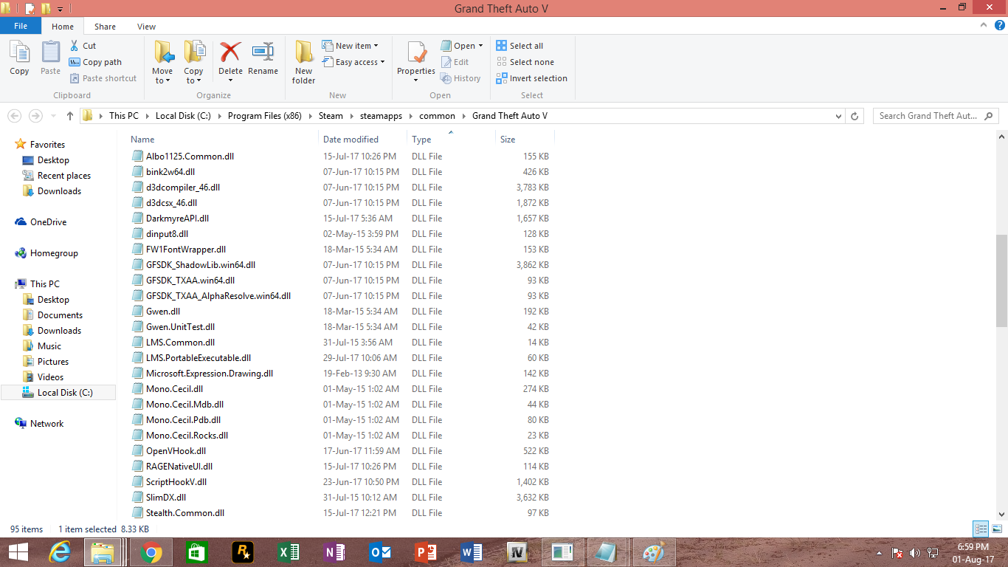Minimize the ribbon with the chevron

point(983,26)
